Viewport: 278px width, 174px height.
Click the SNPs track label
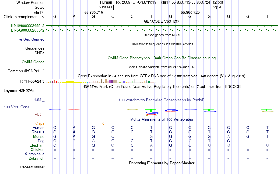pos(40,53)
